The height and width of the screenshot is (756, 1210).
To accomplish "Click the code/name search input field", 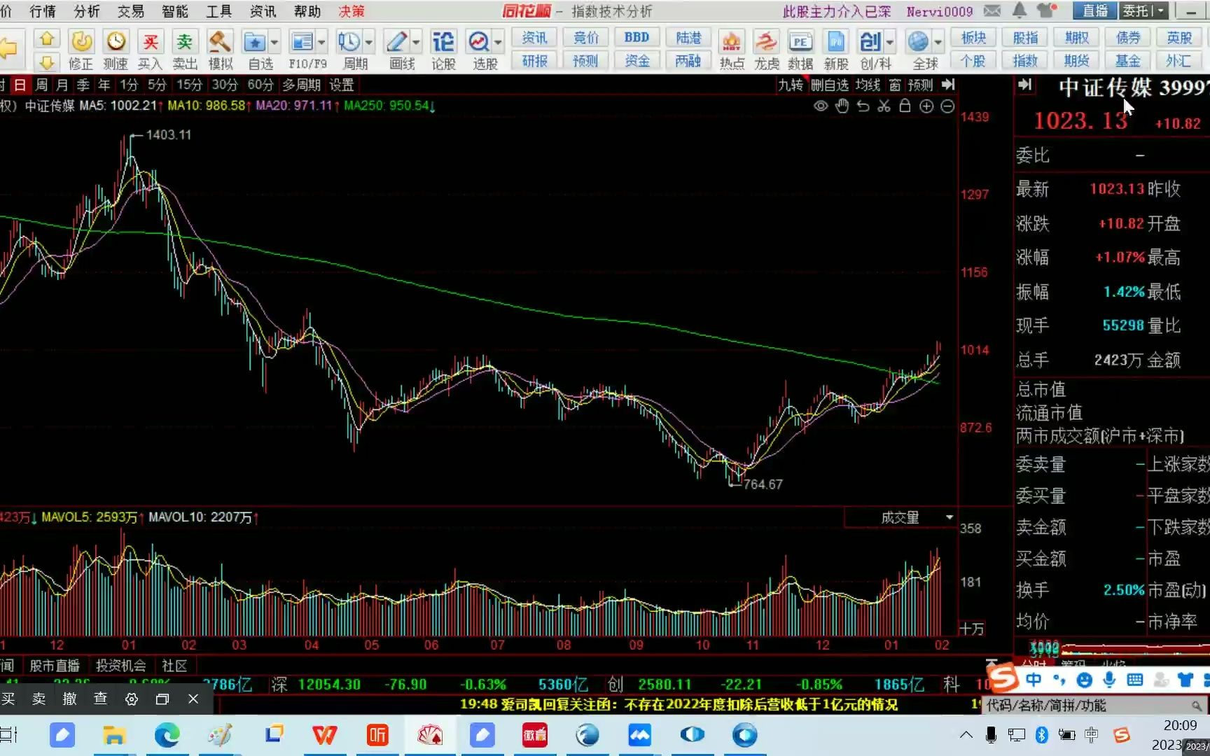I will [1095, 705].
